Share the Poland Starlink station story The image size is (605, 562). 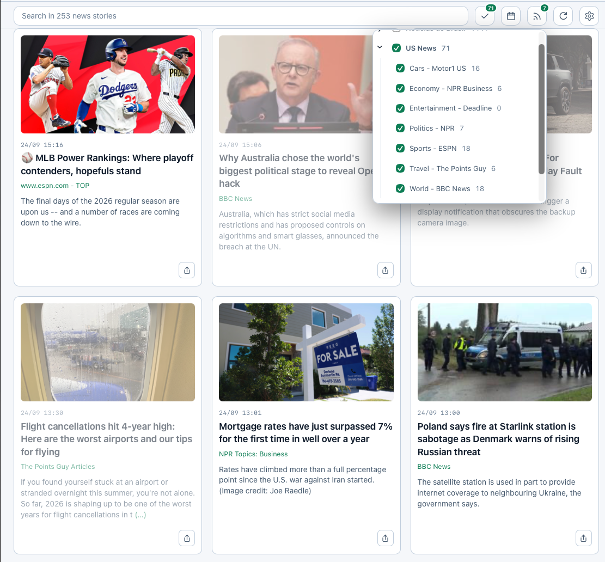point(583,538)
